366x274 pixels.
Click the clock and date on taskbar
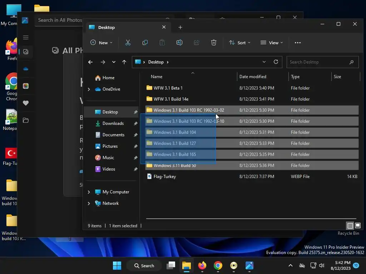(341, 265)
